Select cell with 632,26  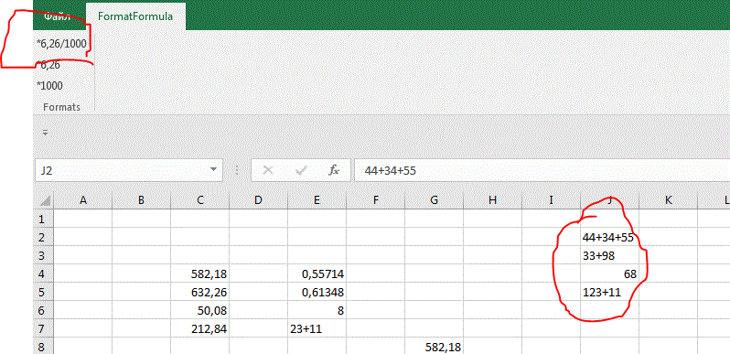tap(200, 292)
